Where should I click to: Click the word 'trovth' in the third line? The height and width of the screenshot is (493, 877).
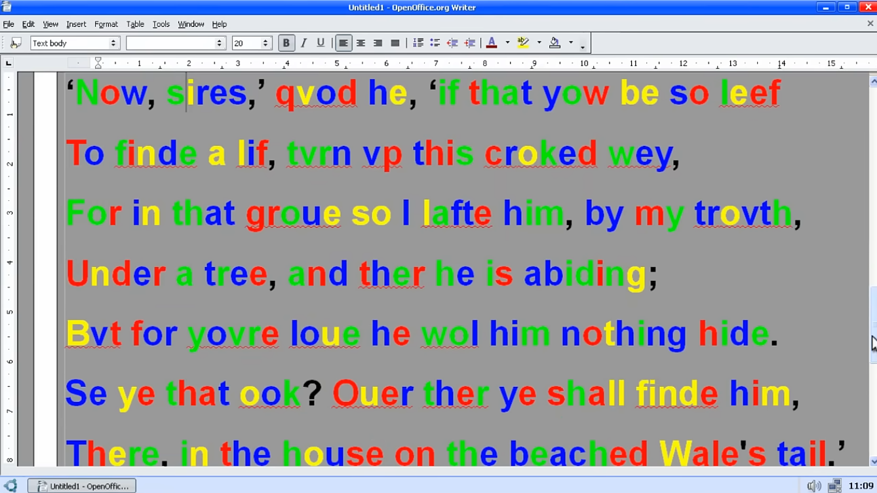click(x=743, y=213)
